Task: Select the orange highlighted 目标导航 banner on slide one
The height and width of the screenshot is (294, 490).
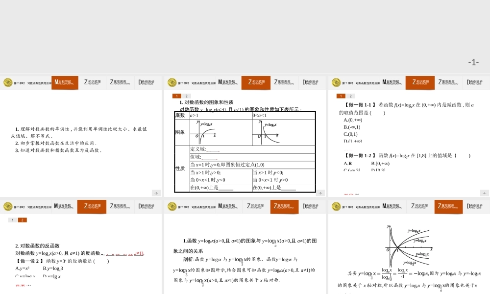Action: [64, 82]
